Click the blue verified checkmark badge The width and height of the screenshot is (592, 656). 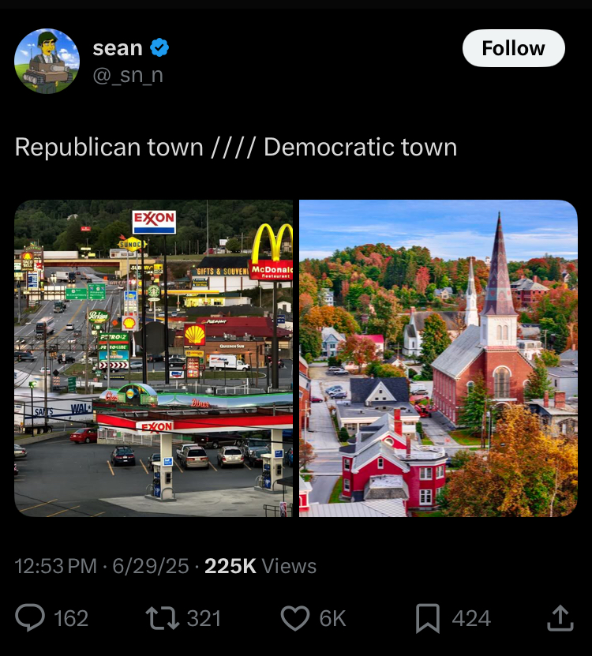(159, 47)
